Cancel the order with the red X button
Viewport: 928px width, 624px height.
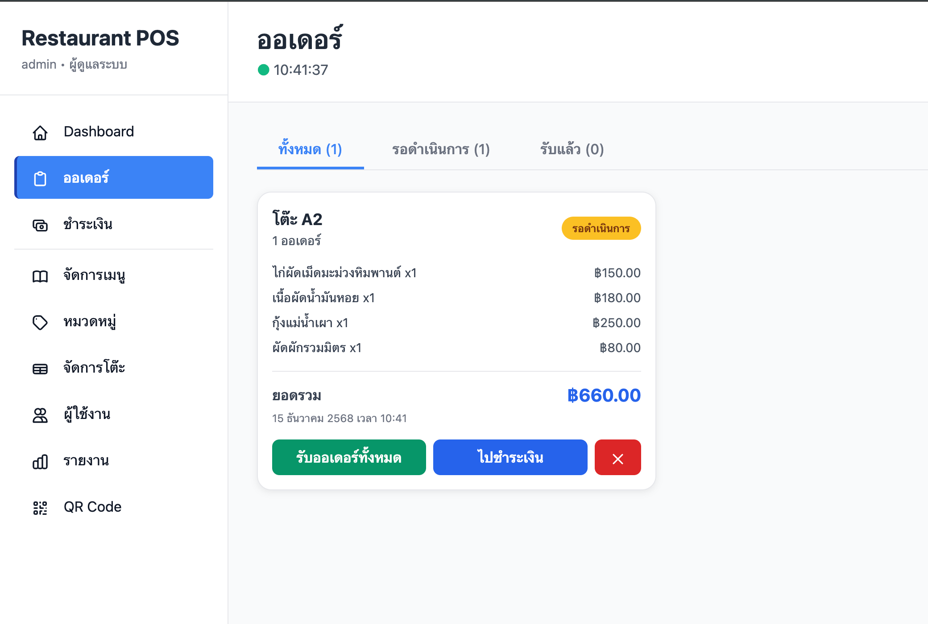(x=617, y=457)
